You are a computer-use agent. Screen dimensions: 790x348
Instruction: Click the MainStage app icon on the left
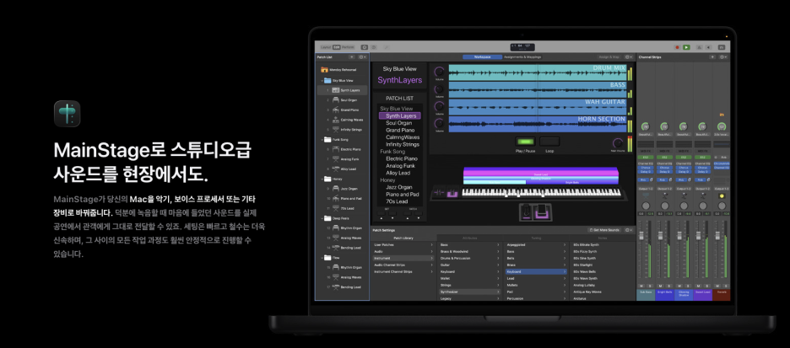67,114
